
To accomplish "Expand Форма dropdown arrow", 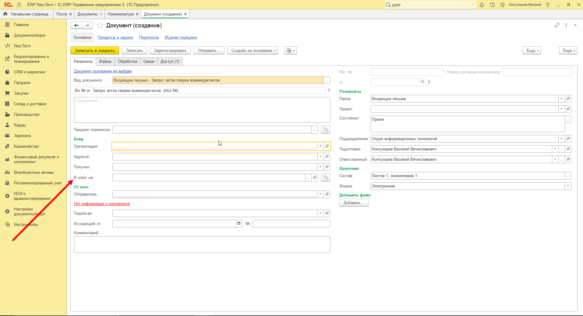I will click(568, 186).
